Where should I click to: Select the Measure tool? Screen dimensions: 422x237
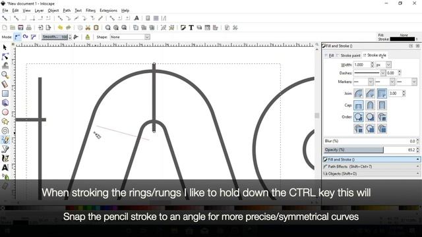coord(5,84)
